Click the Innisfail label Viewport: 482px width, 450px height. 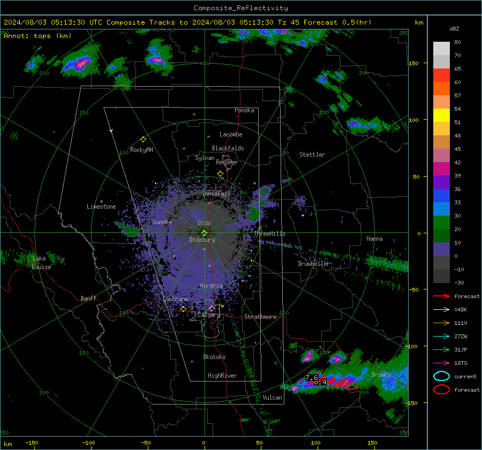point(216,194)
